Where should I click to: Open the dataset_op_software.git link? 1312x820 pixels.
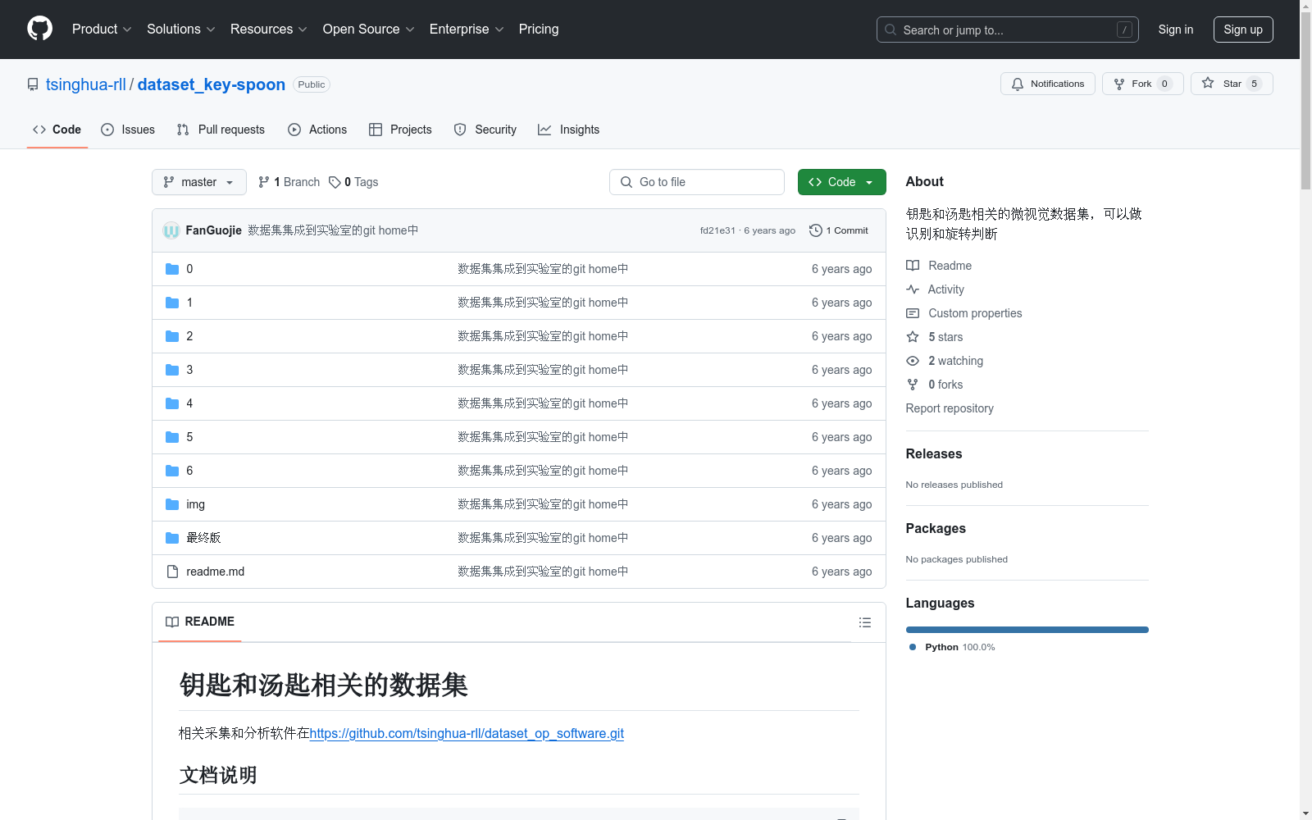467,733
